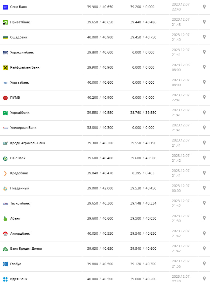The width and height of the screenshot is (210, 282).
Task: Open map pin for Укргазбанк
Action: tap(204, 82)
